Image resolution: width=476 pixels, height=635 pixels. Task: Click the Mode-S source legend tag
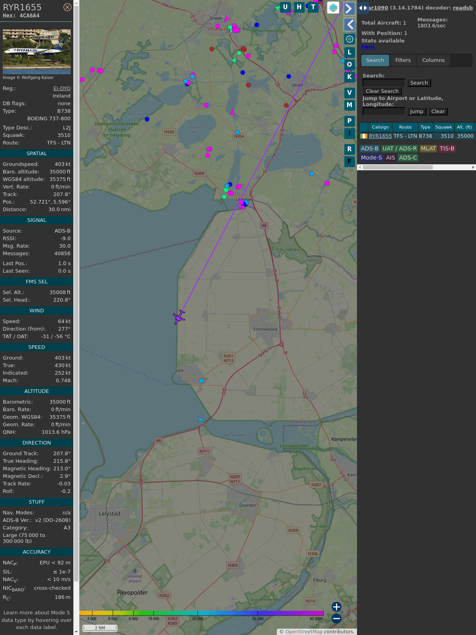371,158
